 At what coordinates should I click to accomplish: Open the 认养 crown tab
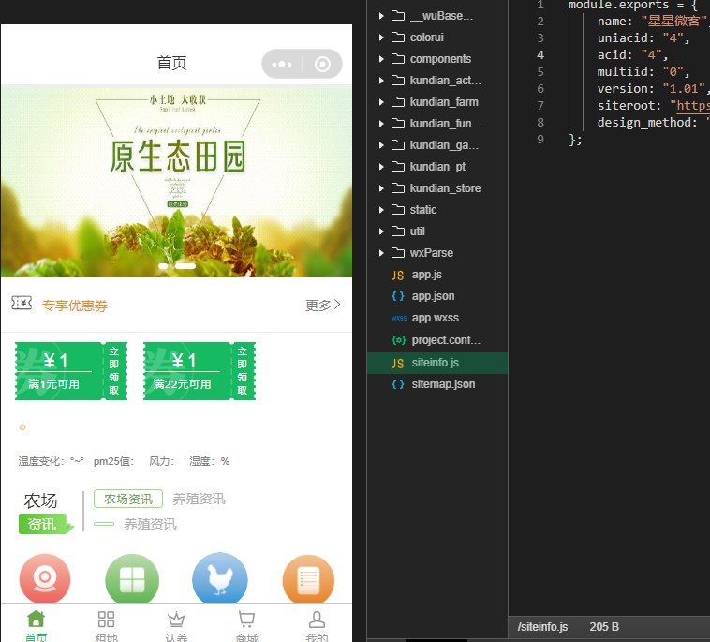click(176, 625)
